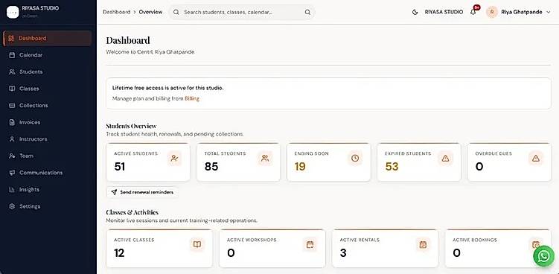Image resolution: width=559 pixels, height=274 pixels.
Task: Click the Insights sidebar label
Action: pyautogui.click(x=29, y=189)
